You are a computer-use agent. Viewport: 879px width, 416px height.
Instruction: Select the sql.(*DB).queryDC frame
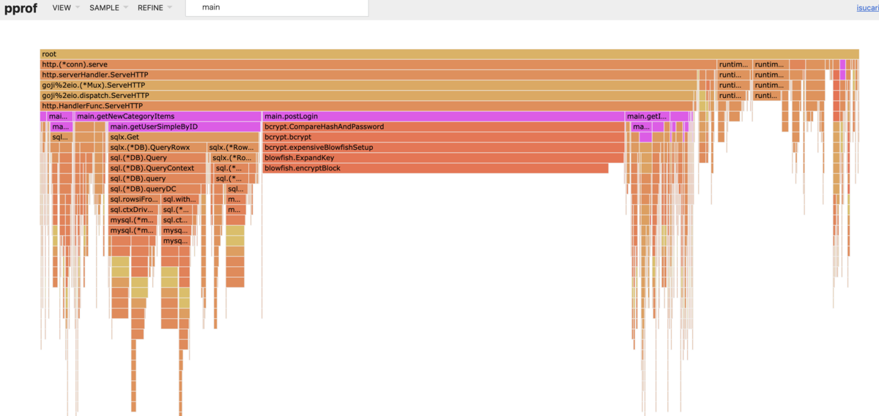(157, 189)
